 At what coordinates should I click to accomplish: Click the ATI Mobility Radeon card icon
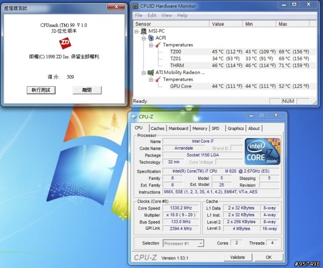(151, 73)
